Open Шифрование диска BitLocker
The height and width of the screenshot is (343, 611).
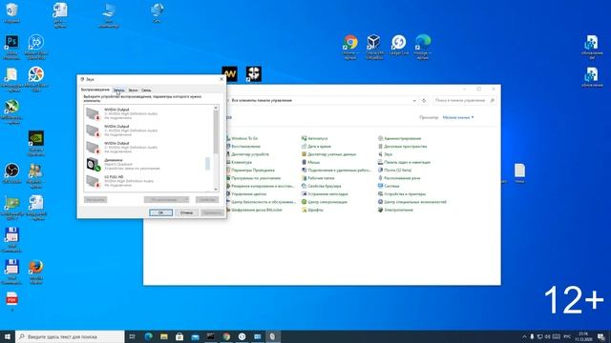(x=257, y=210)
